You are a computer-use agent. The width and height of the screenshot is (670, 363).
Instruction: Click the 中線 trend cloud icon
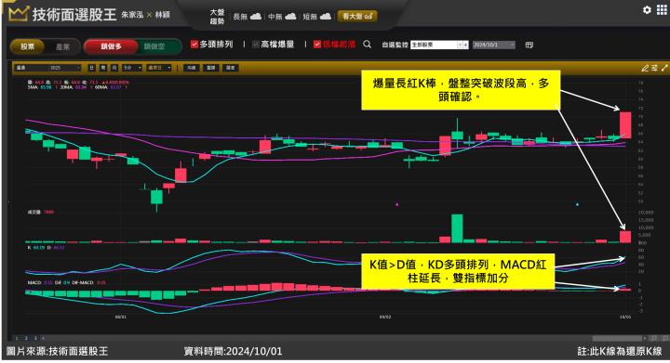click(290, 16)
